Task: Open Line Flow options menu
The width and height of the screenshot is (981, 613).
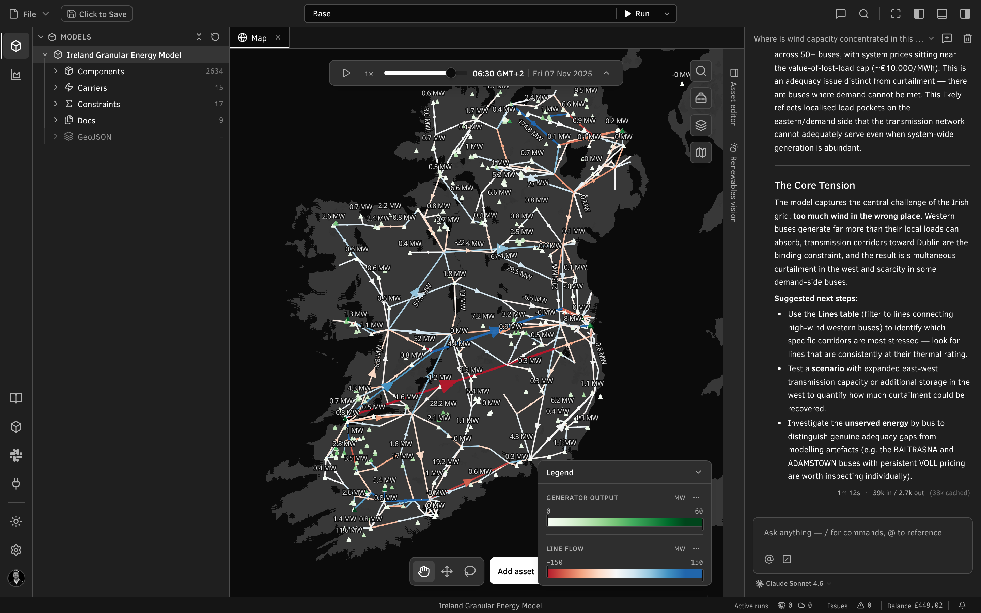Action: [x=696, y=549]
